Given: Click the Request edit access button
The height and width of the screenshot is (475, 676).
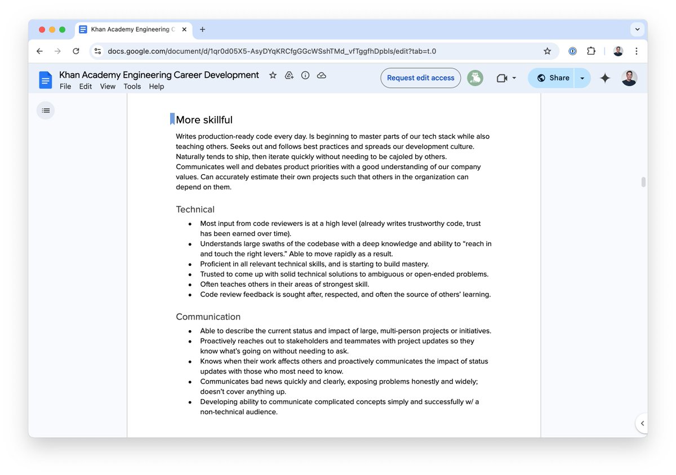Looking at the screenshot, I should (420, 78).
